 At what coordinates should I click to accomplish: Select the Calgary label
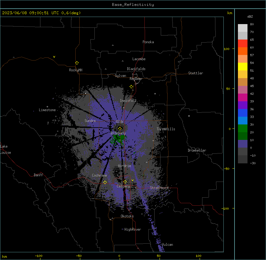pyautogui.click(x=123, y=186)
